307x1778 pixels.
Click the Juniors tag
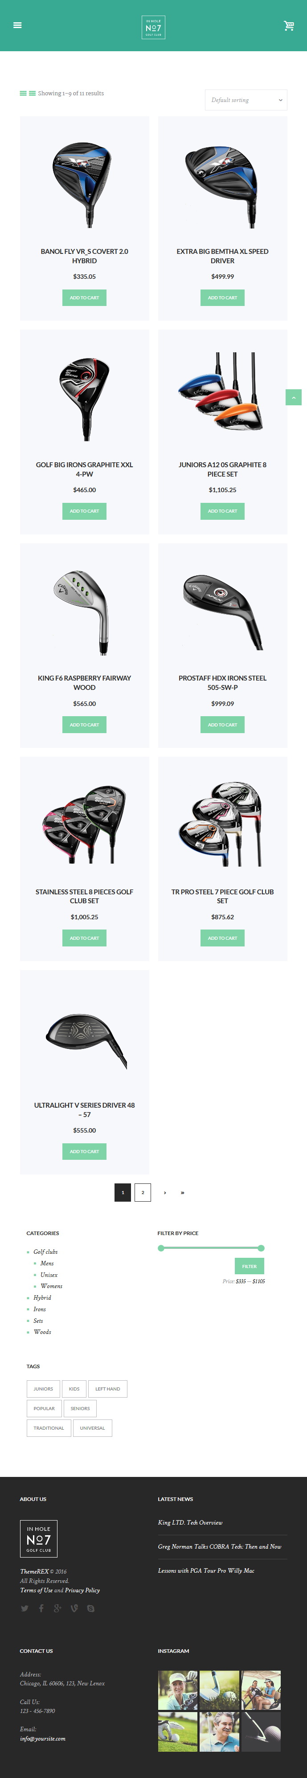(x=43, y=1389)
